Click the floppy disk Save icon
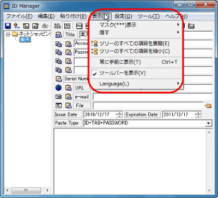 pyautogui.click(x=8, y=26)
